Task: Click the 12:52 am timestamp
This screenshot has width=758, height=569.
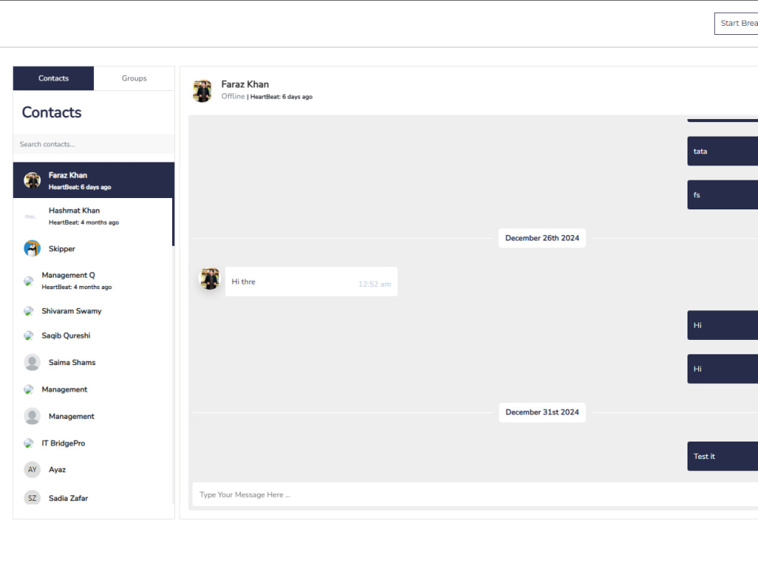Action: [x=374, y=284]
